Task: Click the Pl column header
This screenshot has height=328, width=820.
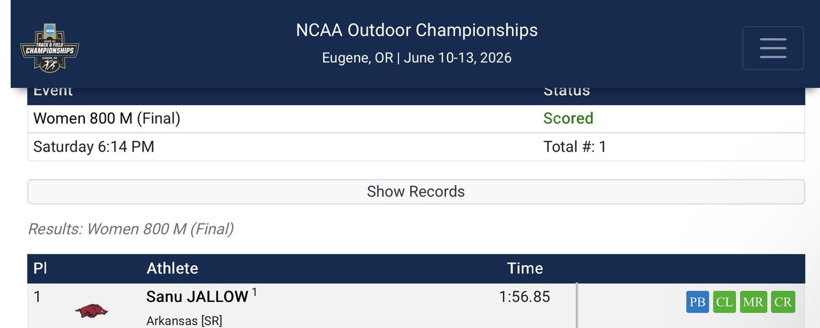Action: (40, 269)
